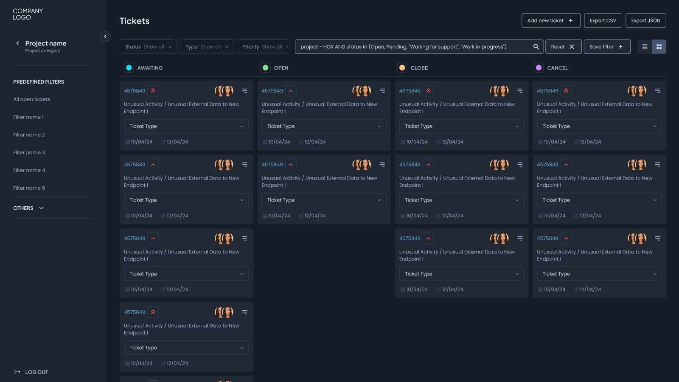Click the cyan AWAITING column color dot

pyautogui.click(x=129, y=68)
